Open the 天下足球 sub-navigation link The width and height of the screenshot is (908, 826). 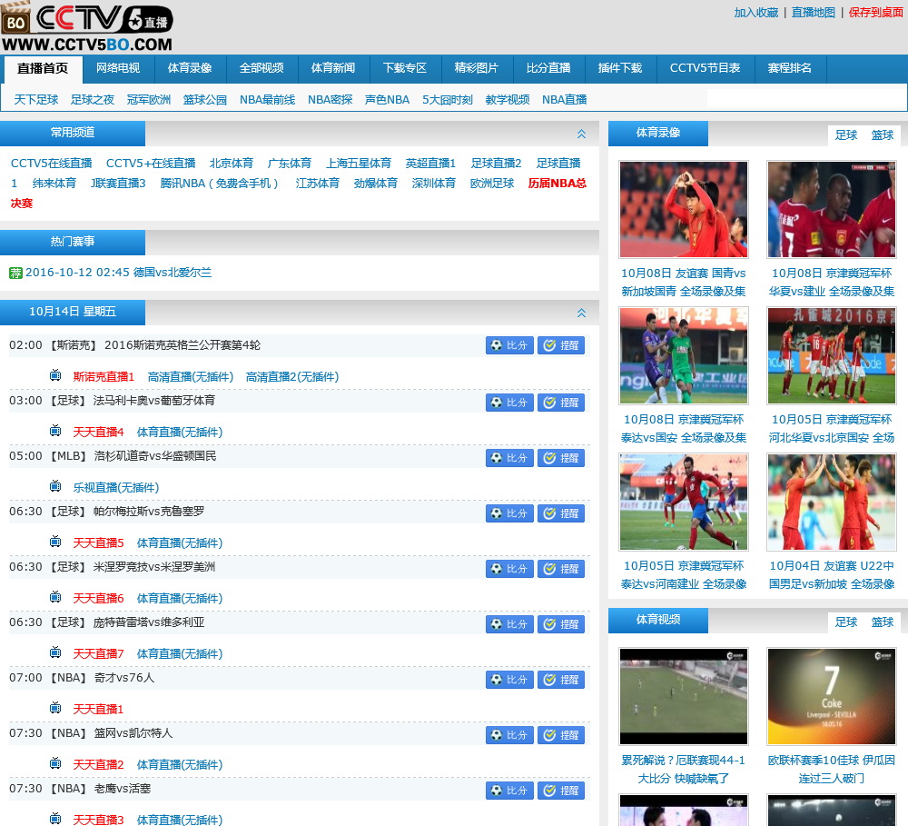pos(36,100)
